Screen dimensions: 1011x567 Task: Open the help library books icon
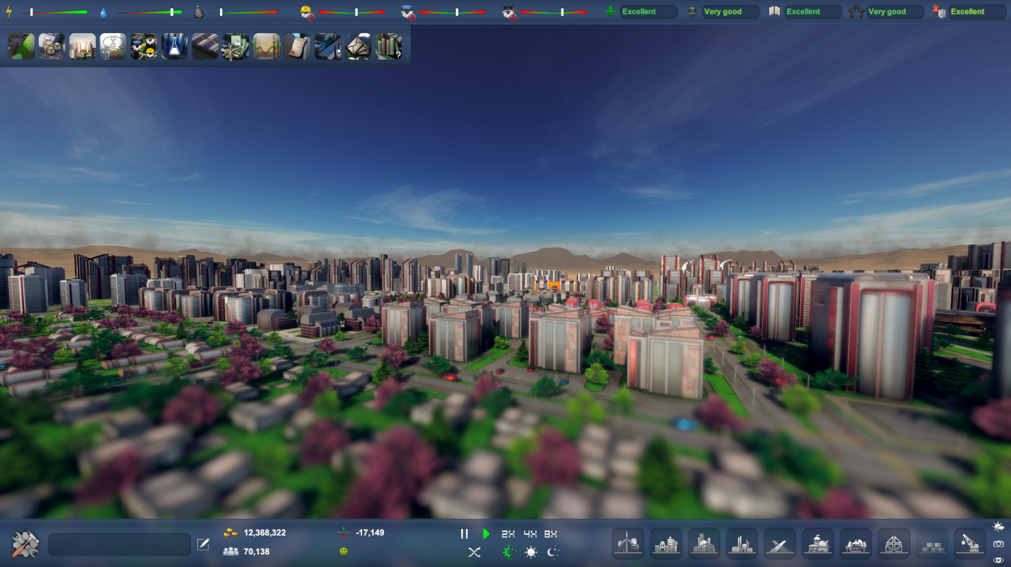(389, 46)
